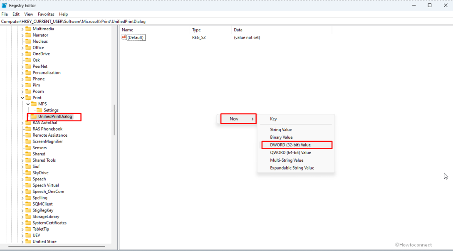
Task: Click the ab icon beside (Default)
Action: click(x=124, y=37)
